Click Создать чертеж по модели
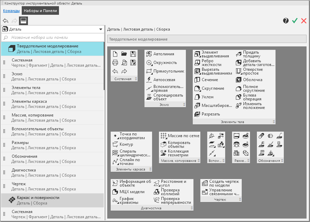The width and height of the screenshot is (310, 222). 205,183
